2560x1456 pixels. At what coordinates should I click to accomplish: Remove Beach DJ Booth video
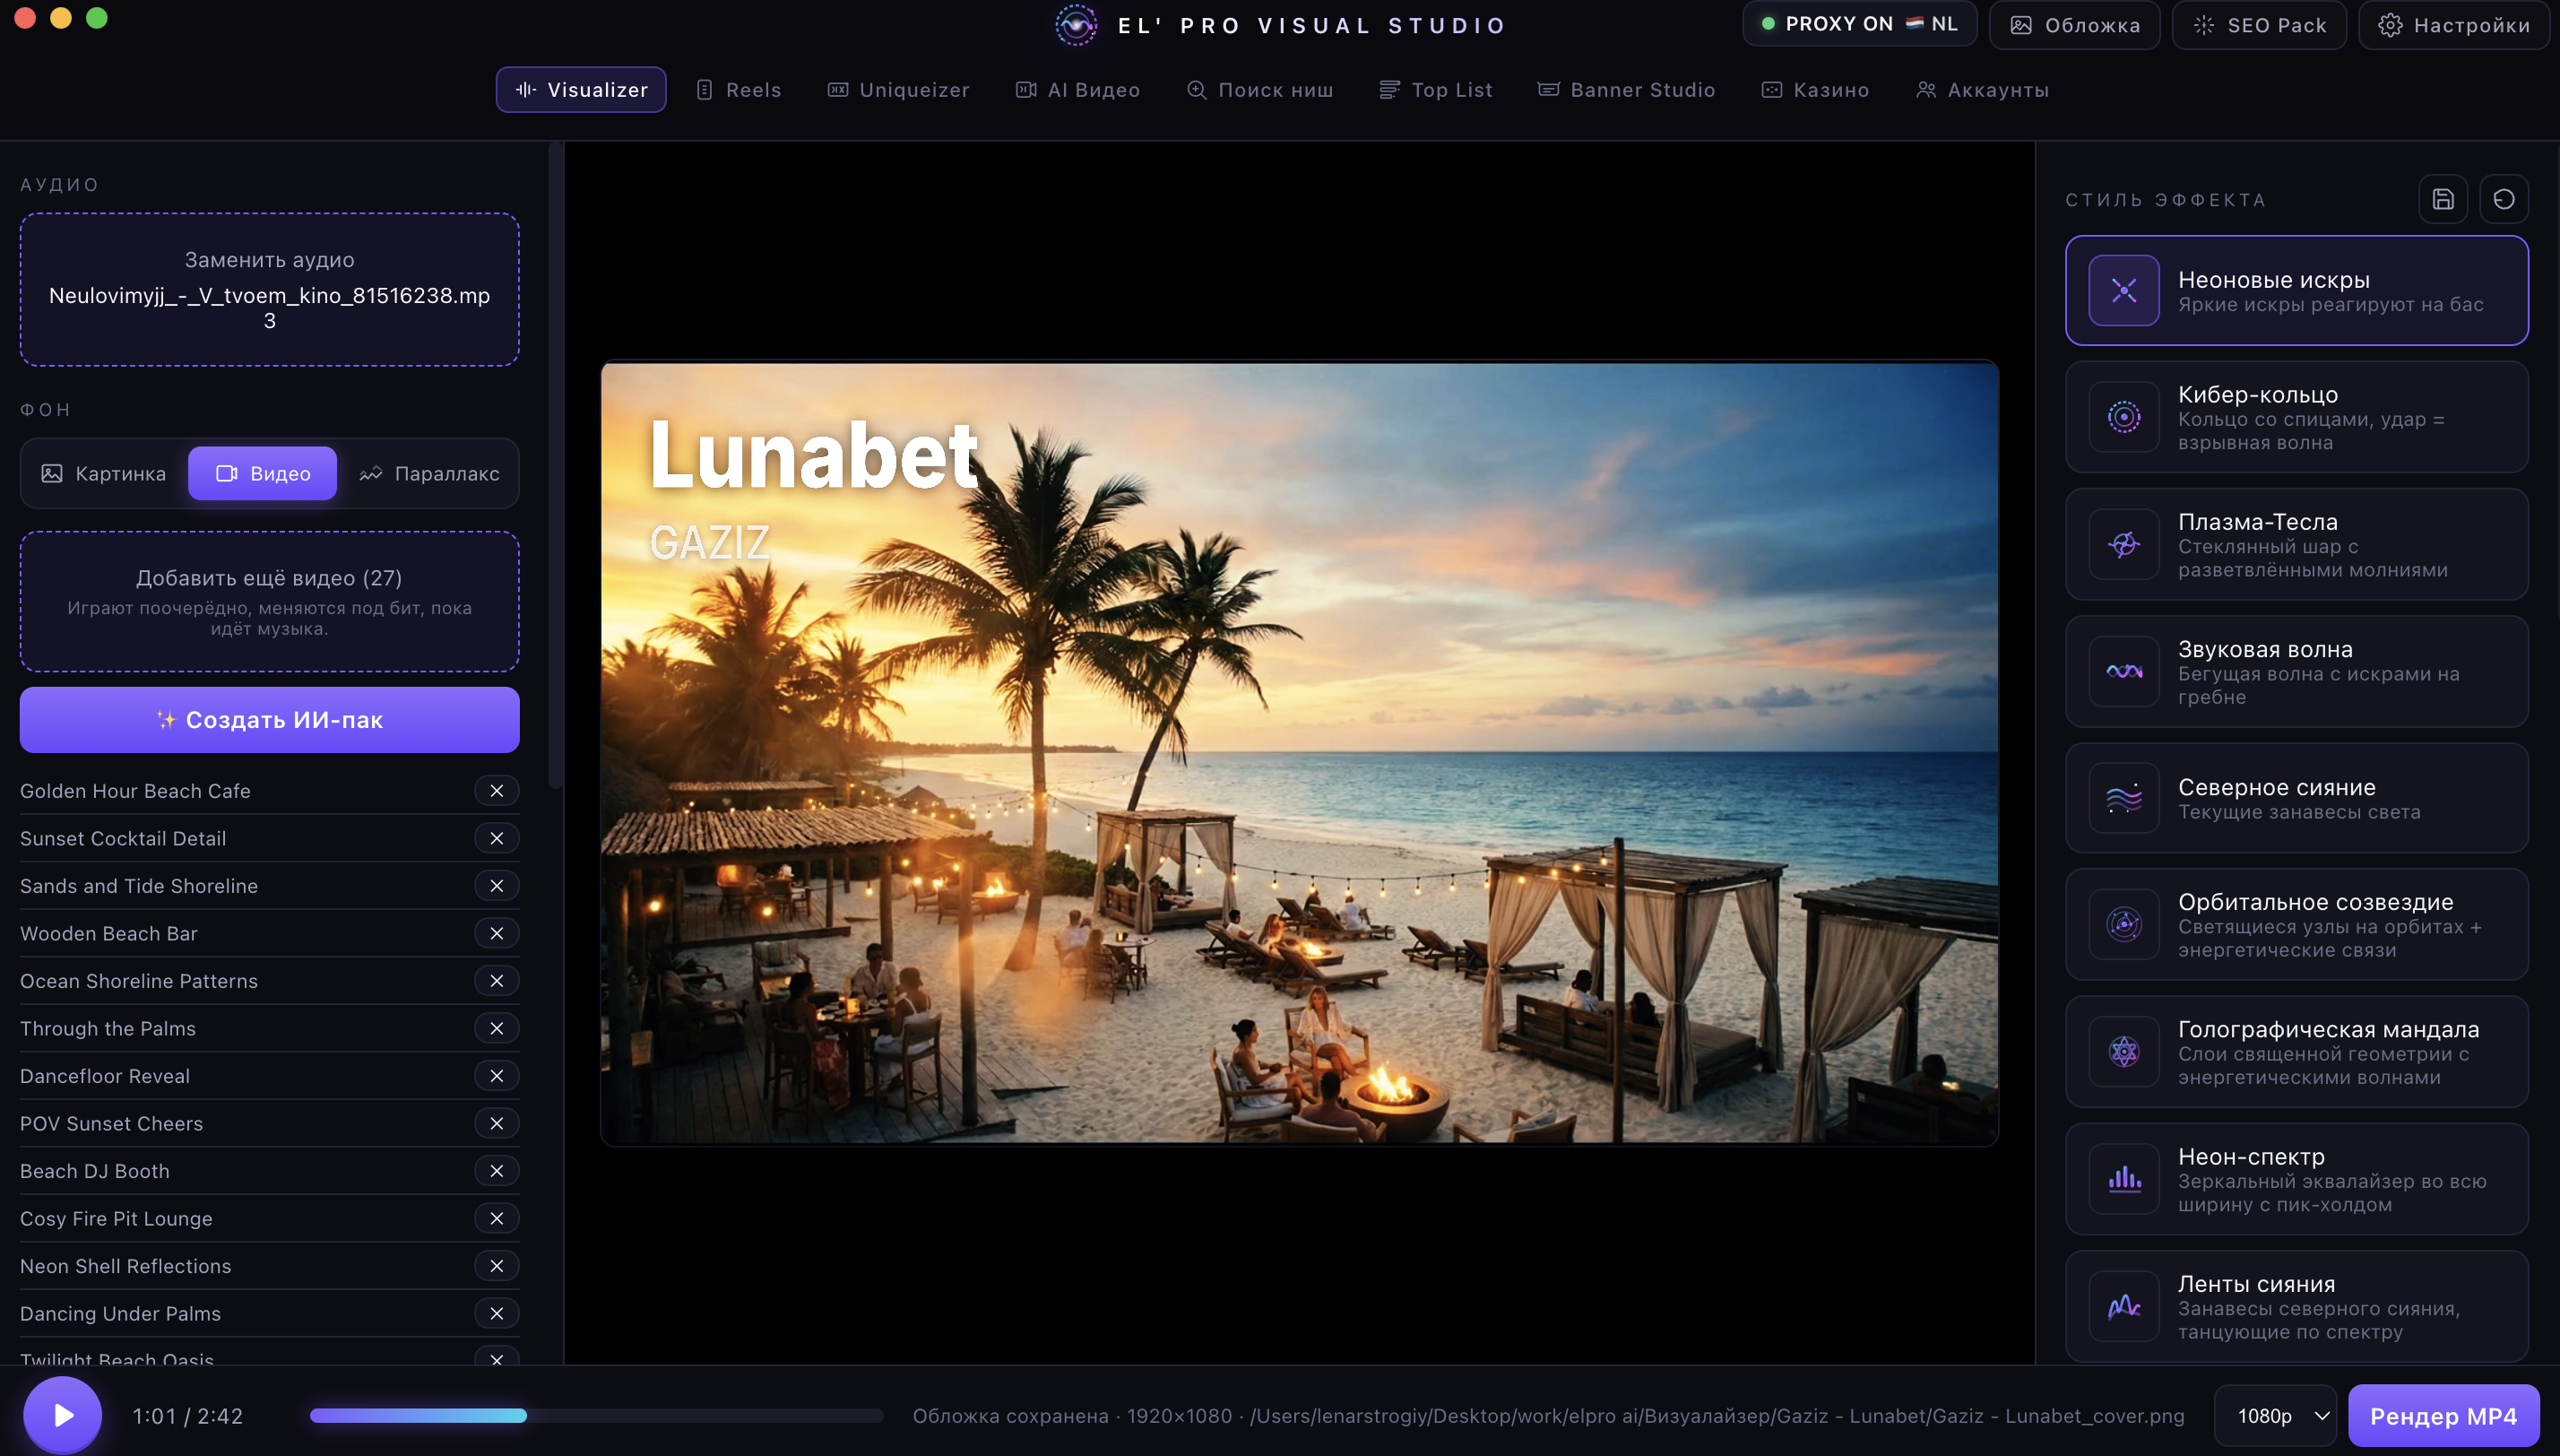tap(497, 1171)
